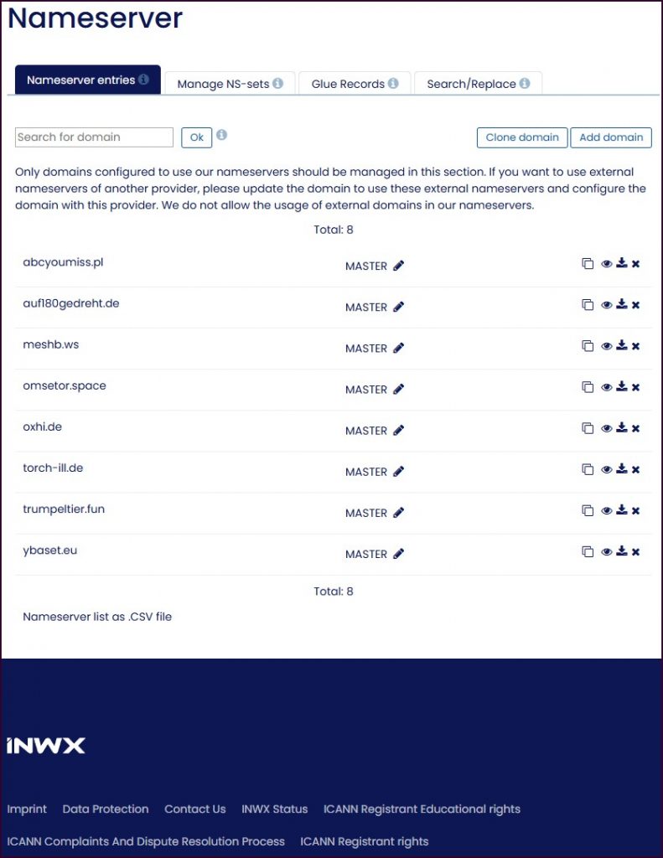Viewport: 663px width, 858px height.
Task: Switch to the Manage NS-sets tab
Action: tap(230, 84)
